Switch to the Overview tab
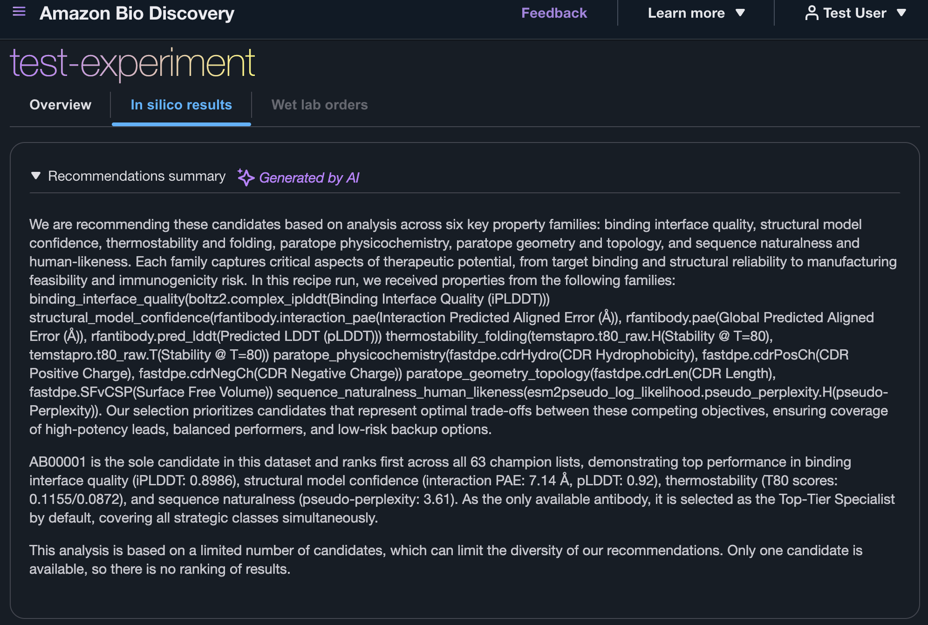The image size is (928, 625). pos(61,105)
